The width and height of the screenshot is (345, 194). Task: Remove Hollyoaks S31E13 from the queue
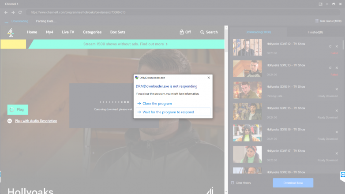point(337,68)
